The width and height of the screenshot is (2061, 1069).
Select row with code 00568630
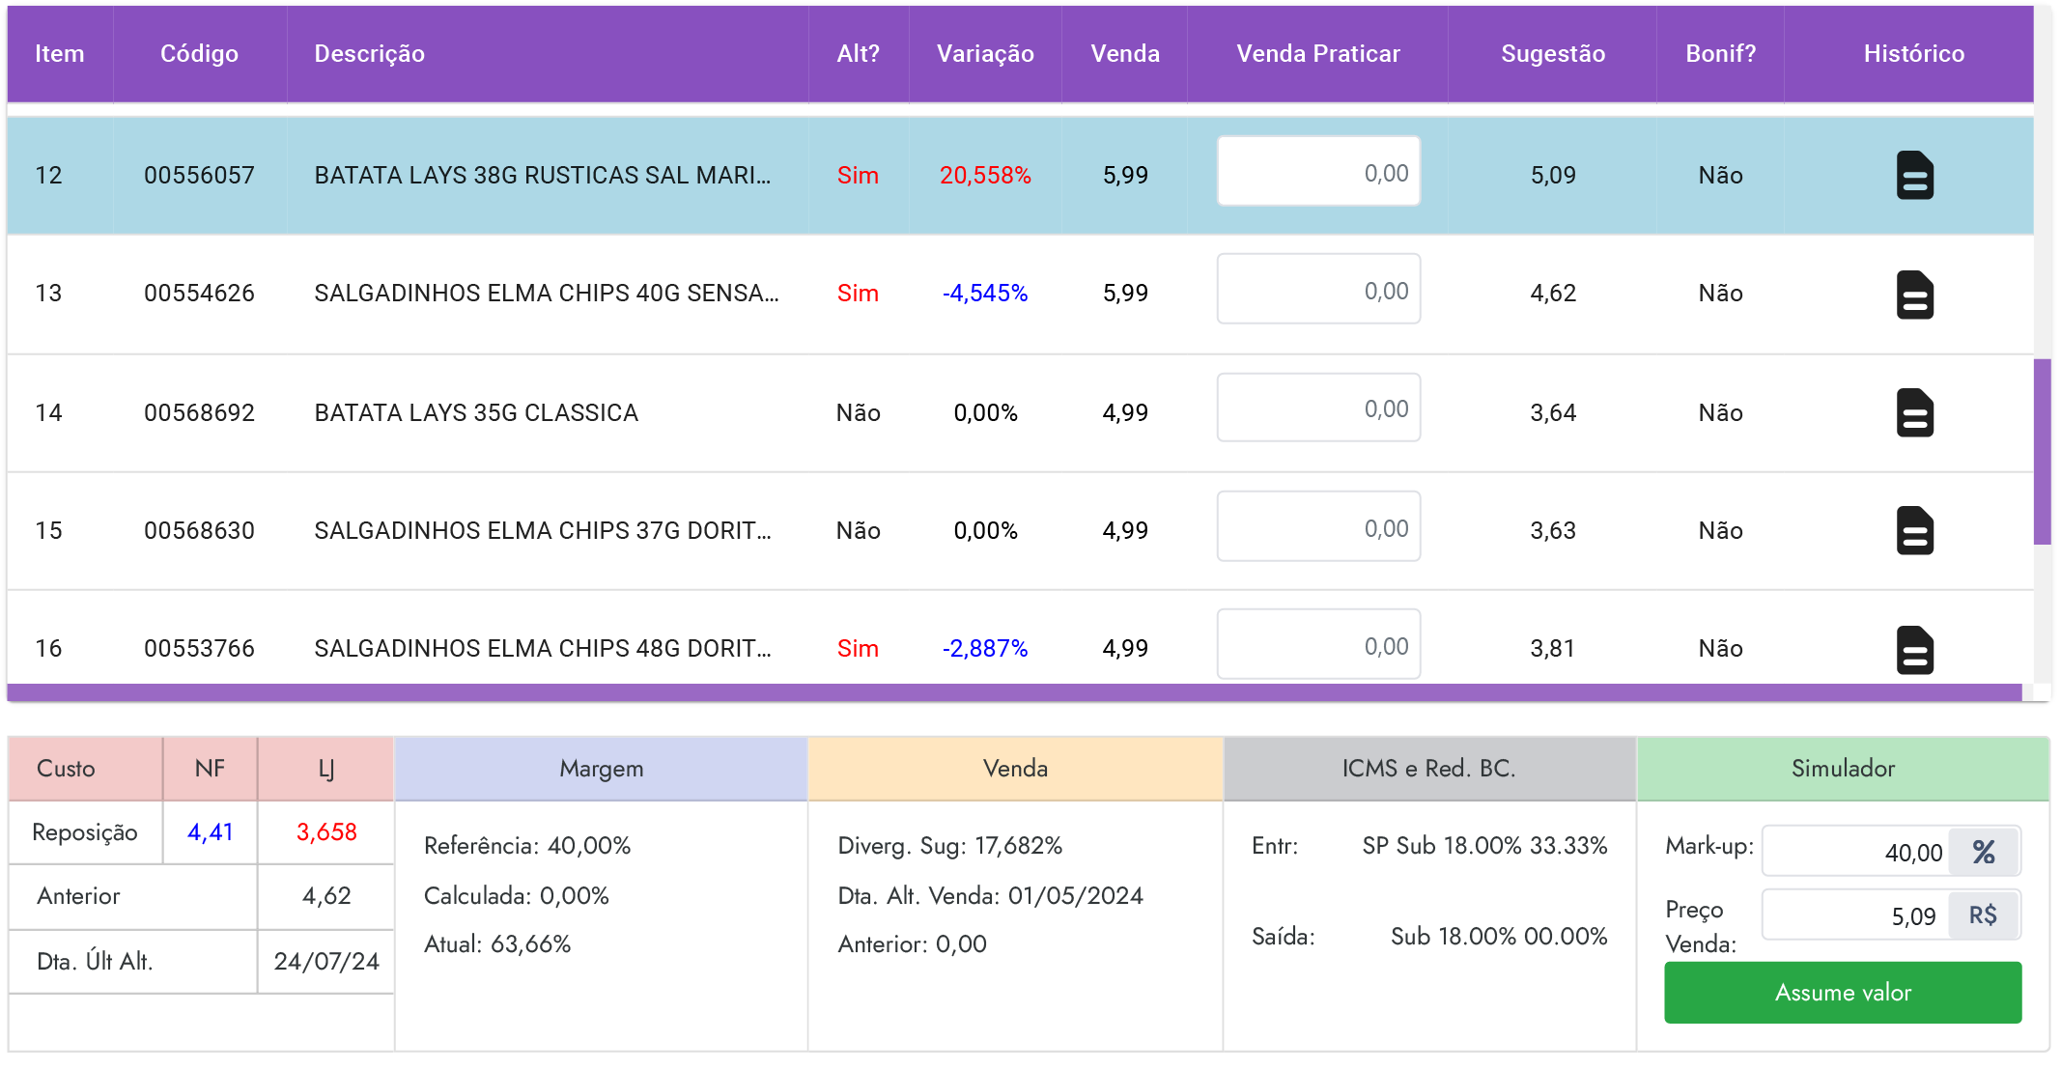click(199, 531)
